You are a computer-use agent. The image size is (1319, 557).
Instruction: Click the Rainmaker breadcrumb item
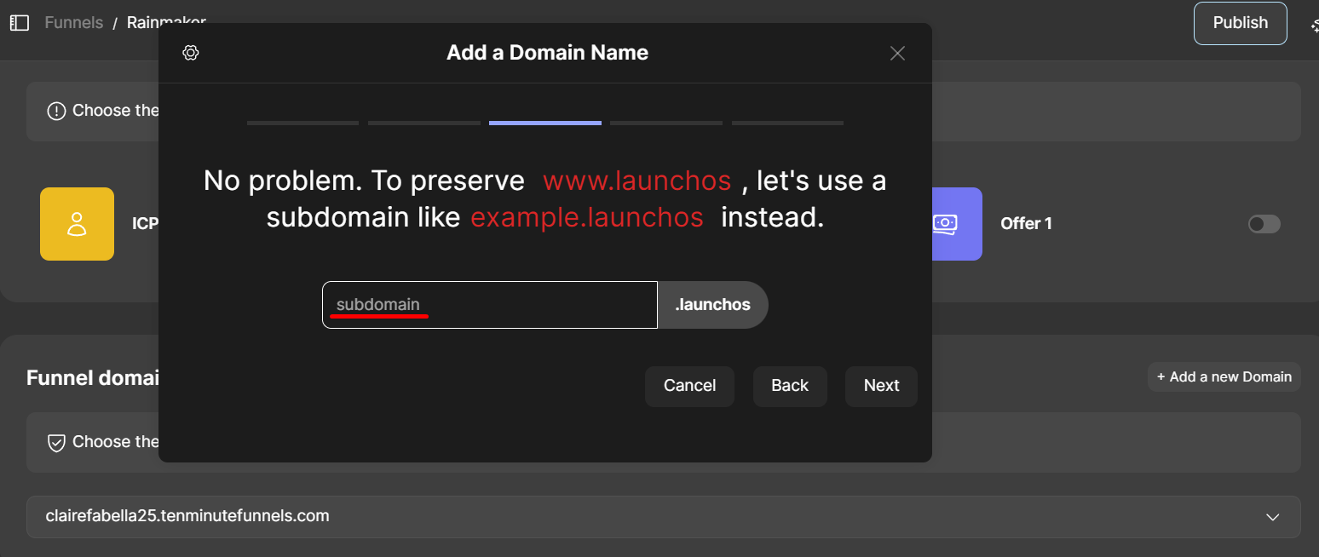tap(166, 23)
